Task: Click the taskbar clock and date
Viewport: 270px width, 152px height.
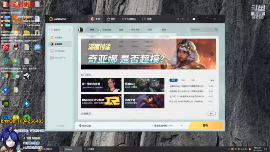Action: click(258, 149)
